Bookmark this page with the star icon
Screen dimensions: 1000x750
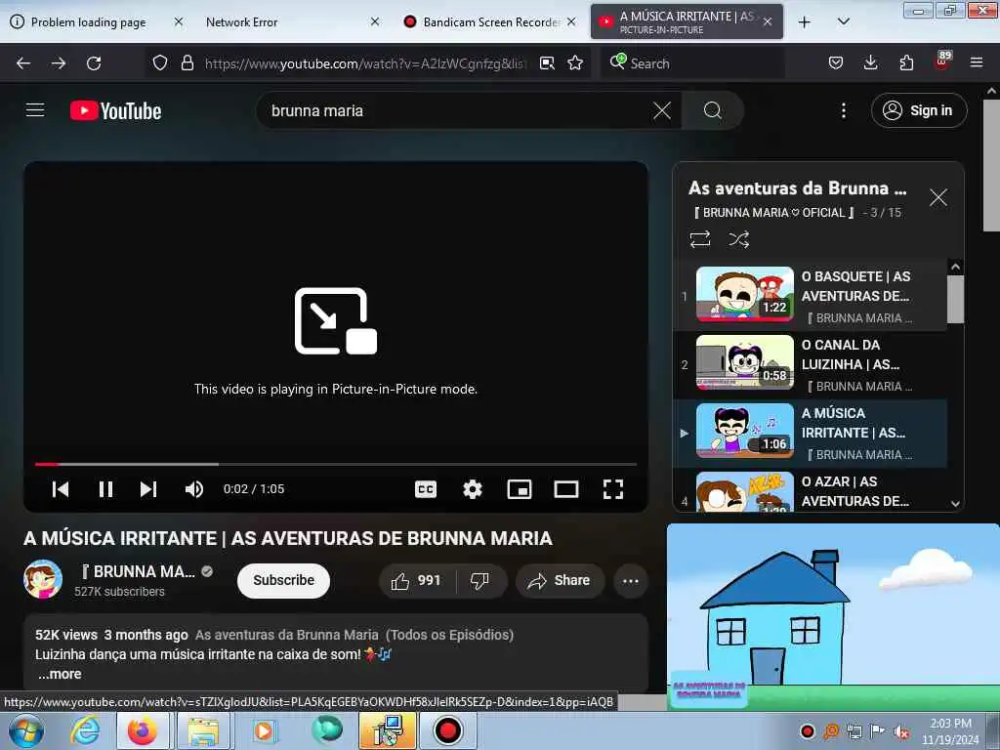point(575,62)
